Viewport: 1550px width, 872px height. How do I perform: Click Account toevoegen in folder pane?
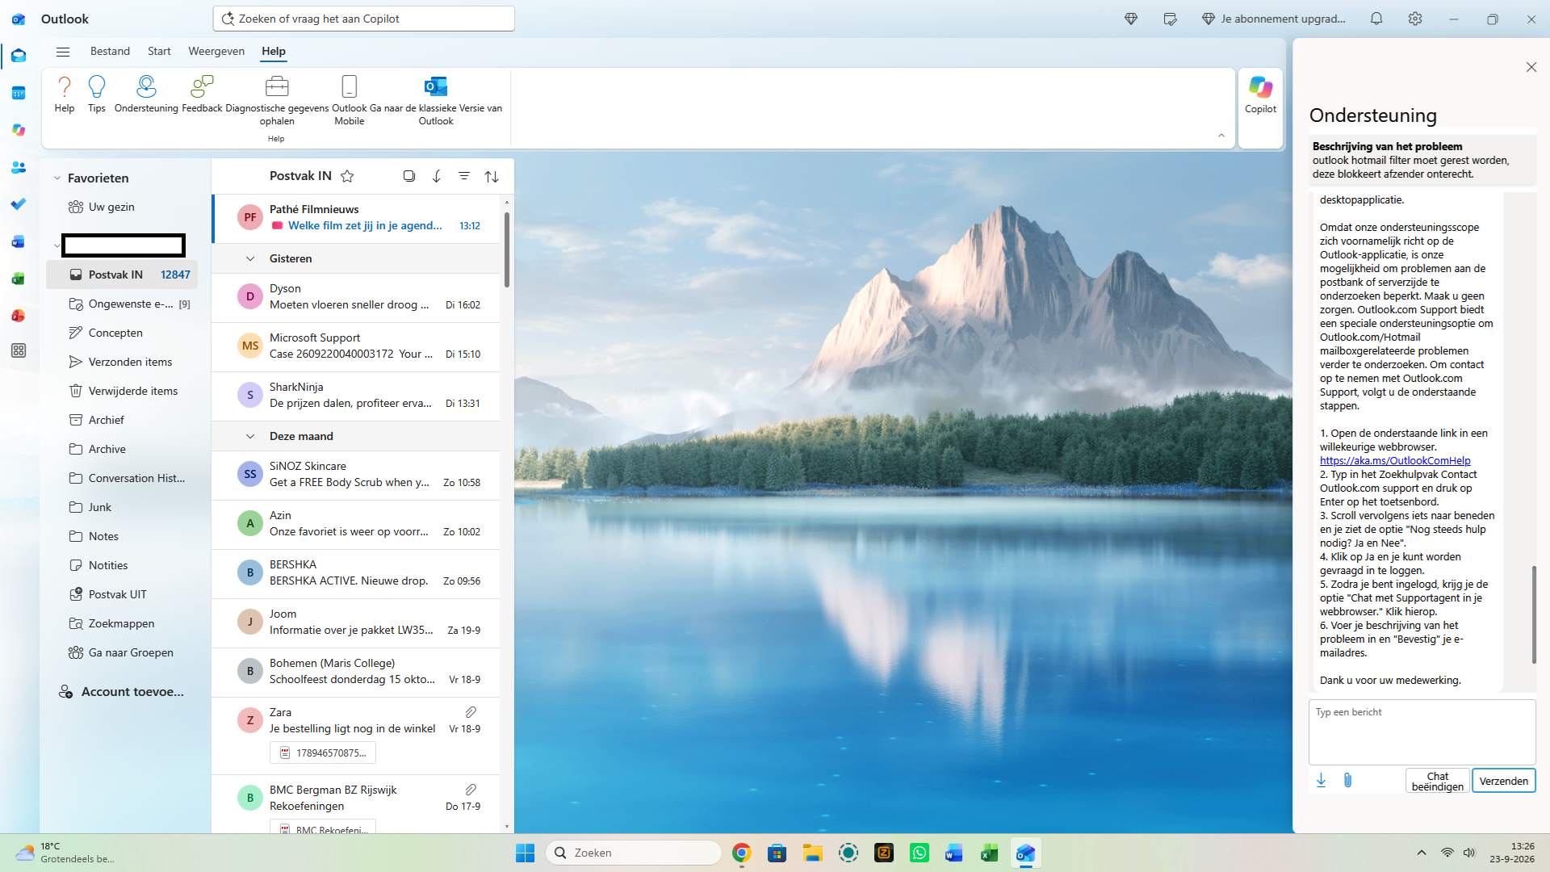[x=123, y=692]
